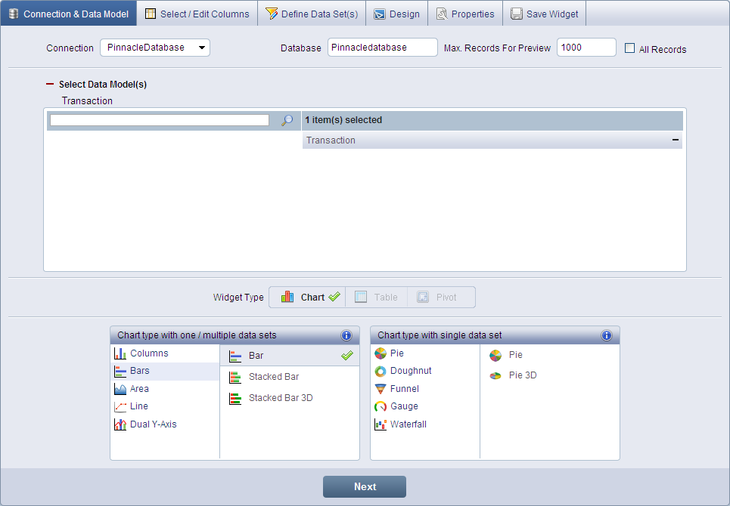The width and height of the screenshot is (730, 506).
Task: Open the Select / Edit Columns tab
Action: click(x=197, y=14)
